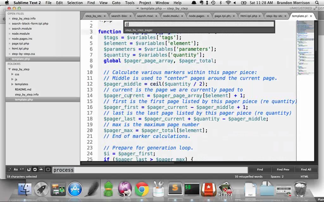Screen dimensions: 324x202
Task: Toggle highlight matches square option
Action: 48,169
